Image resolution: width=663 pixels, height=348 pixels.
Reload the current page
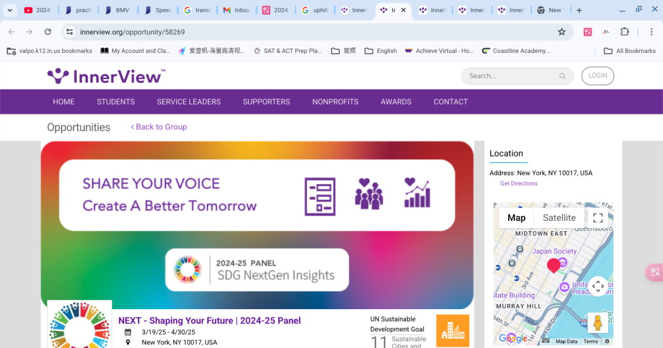pyautogui.click(x=48, y=32)
